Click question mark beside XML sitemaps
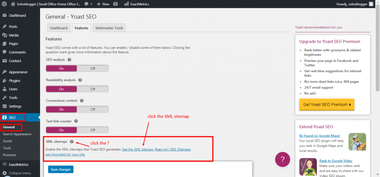 72,141
